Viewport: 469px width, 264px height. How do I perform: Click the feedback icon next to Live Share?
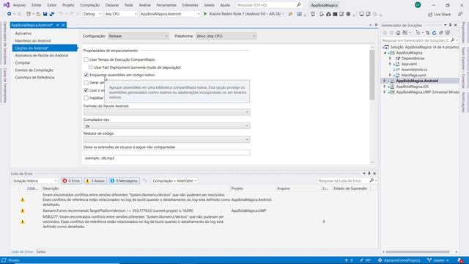460,14
